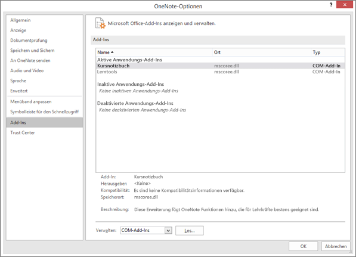Click the Speicherort mscoree.dll value
The height and width of the screenshot is (257, 356).
coord(146,197)
